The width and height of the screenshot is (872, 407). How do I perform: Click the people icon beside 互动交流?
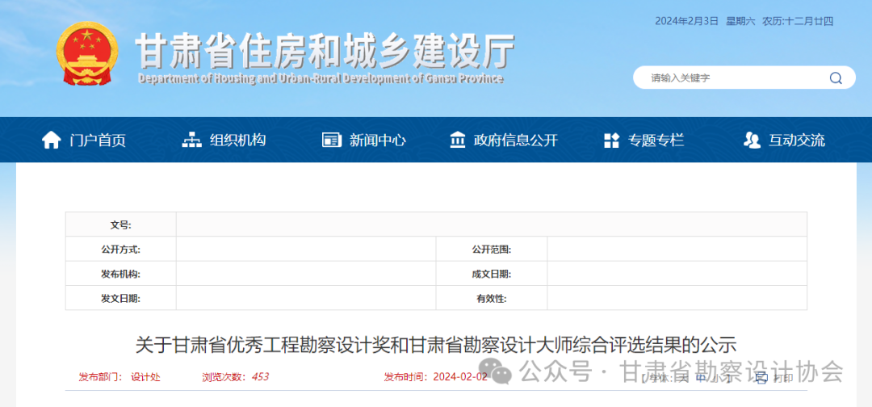pyautogui.click(x=752, y=140)
